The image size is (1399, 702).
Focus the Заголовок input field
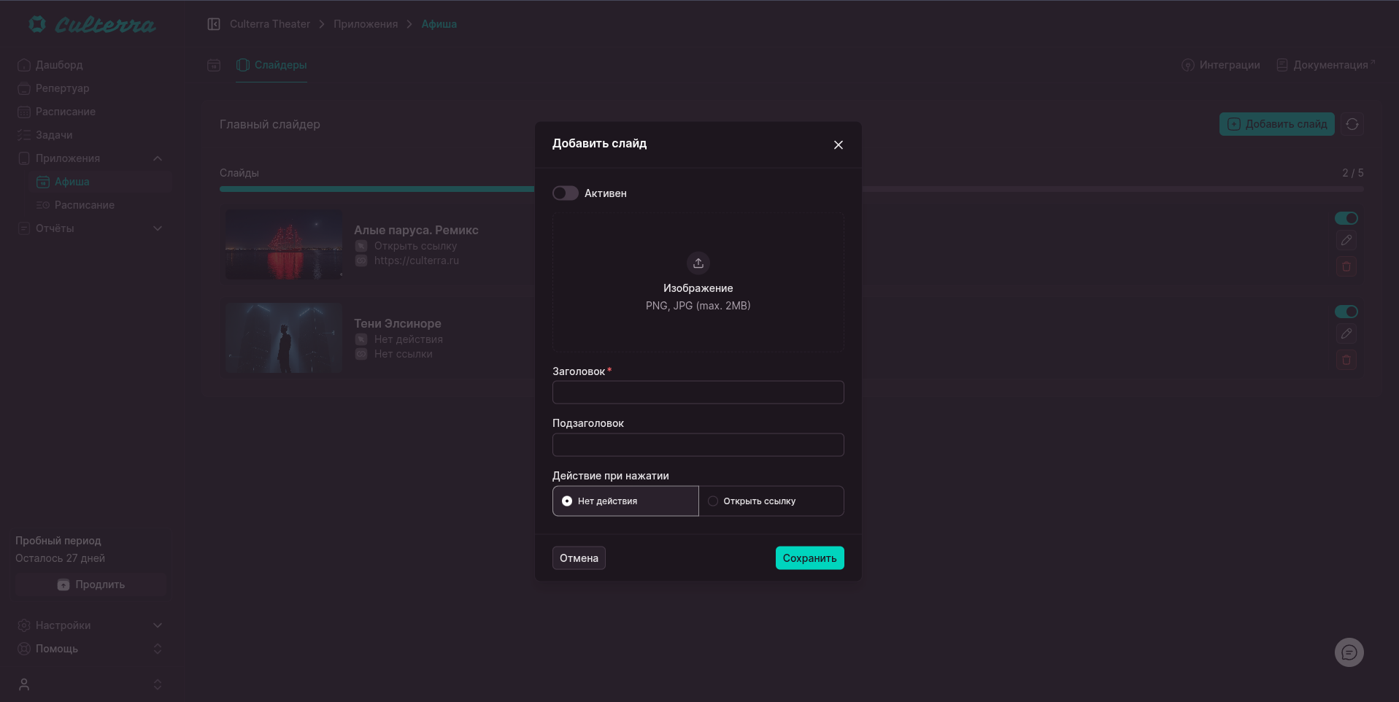[698, 393]
